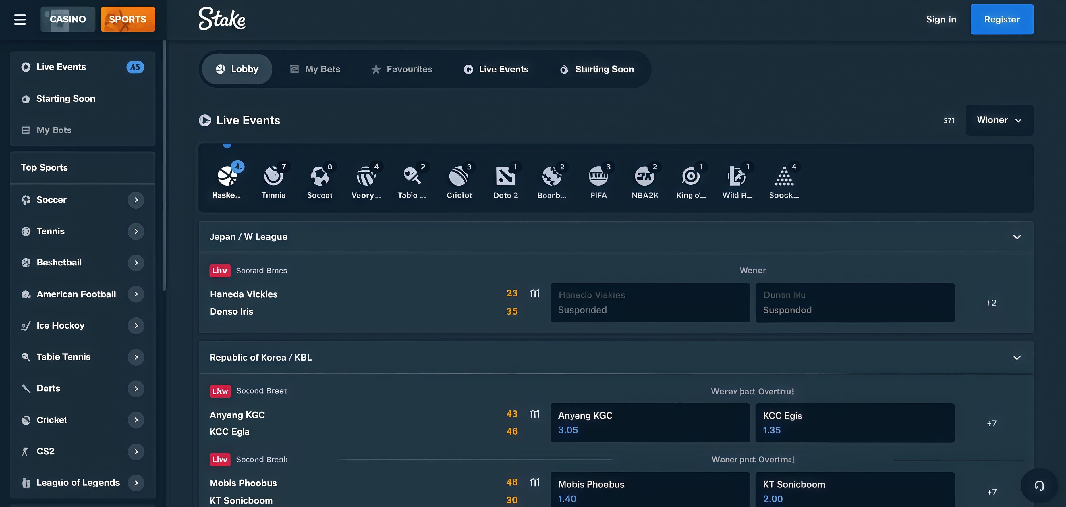Bet on KT Sonicboom at 2.00
The image size is (1066, 507).
(855, 489)
